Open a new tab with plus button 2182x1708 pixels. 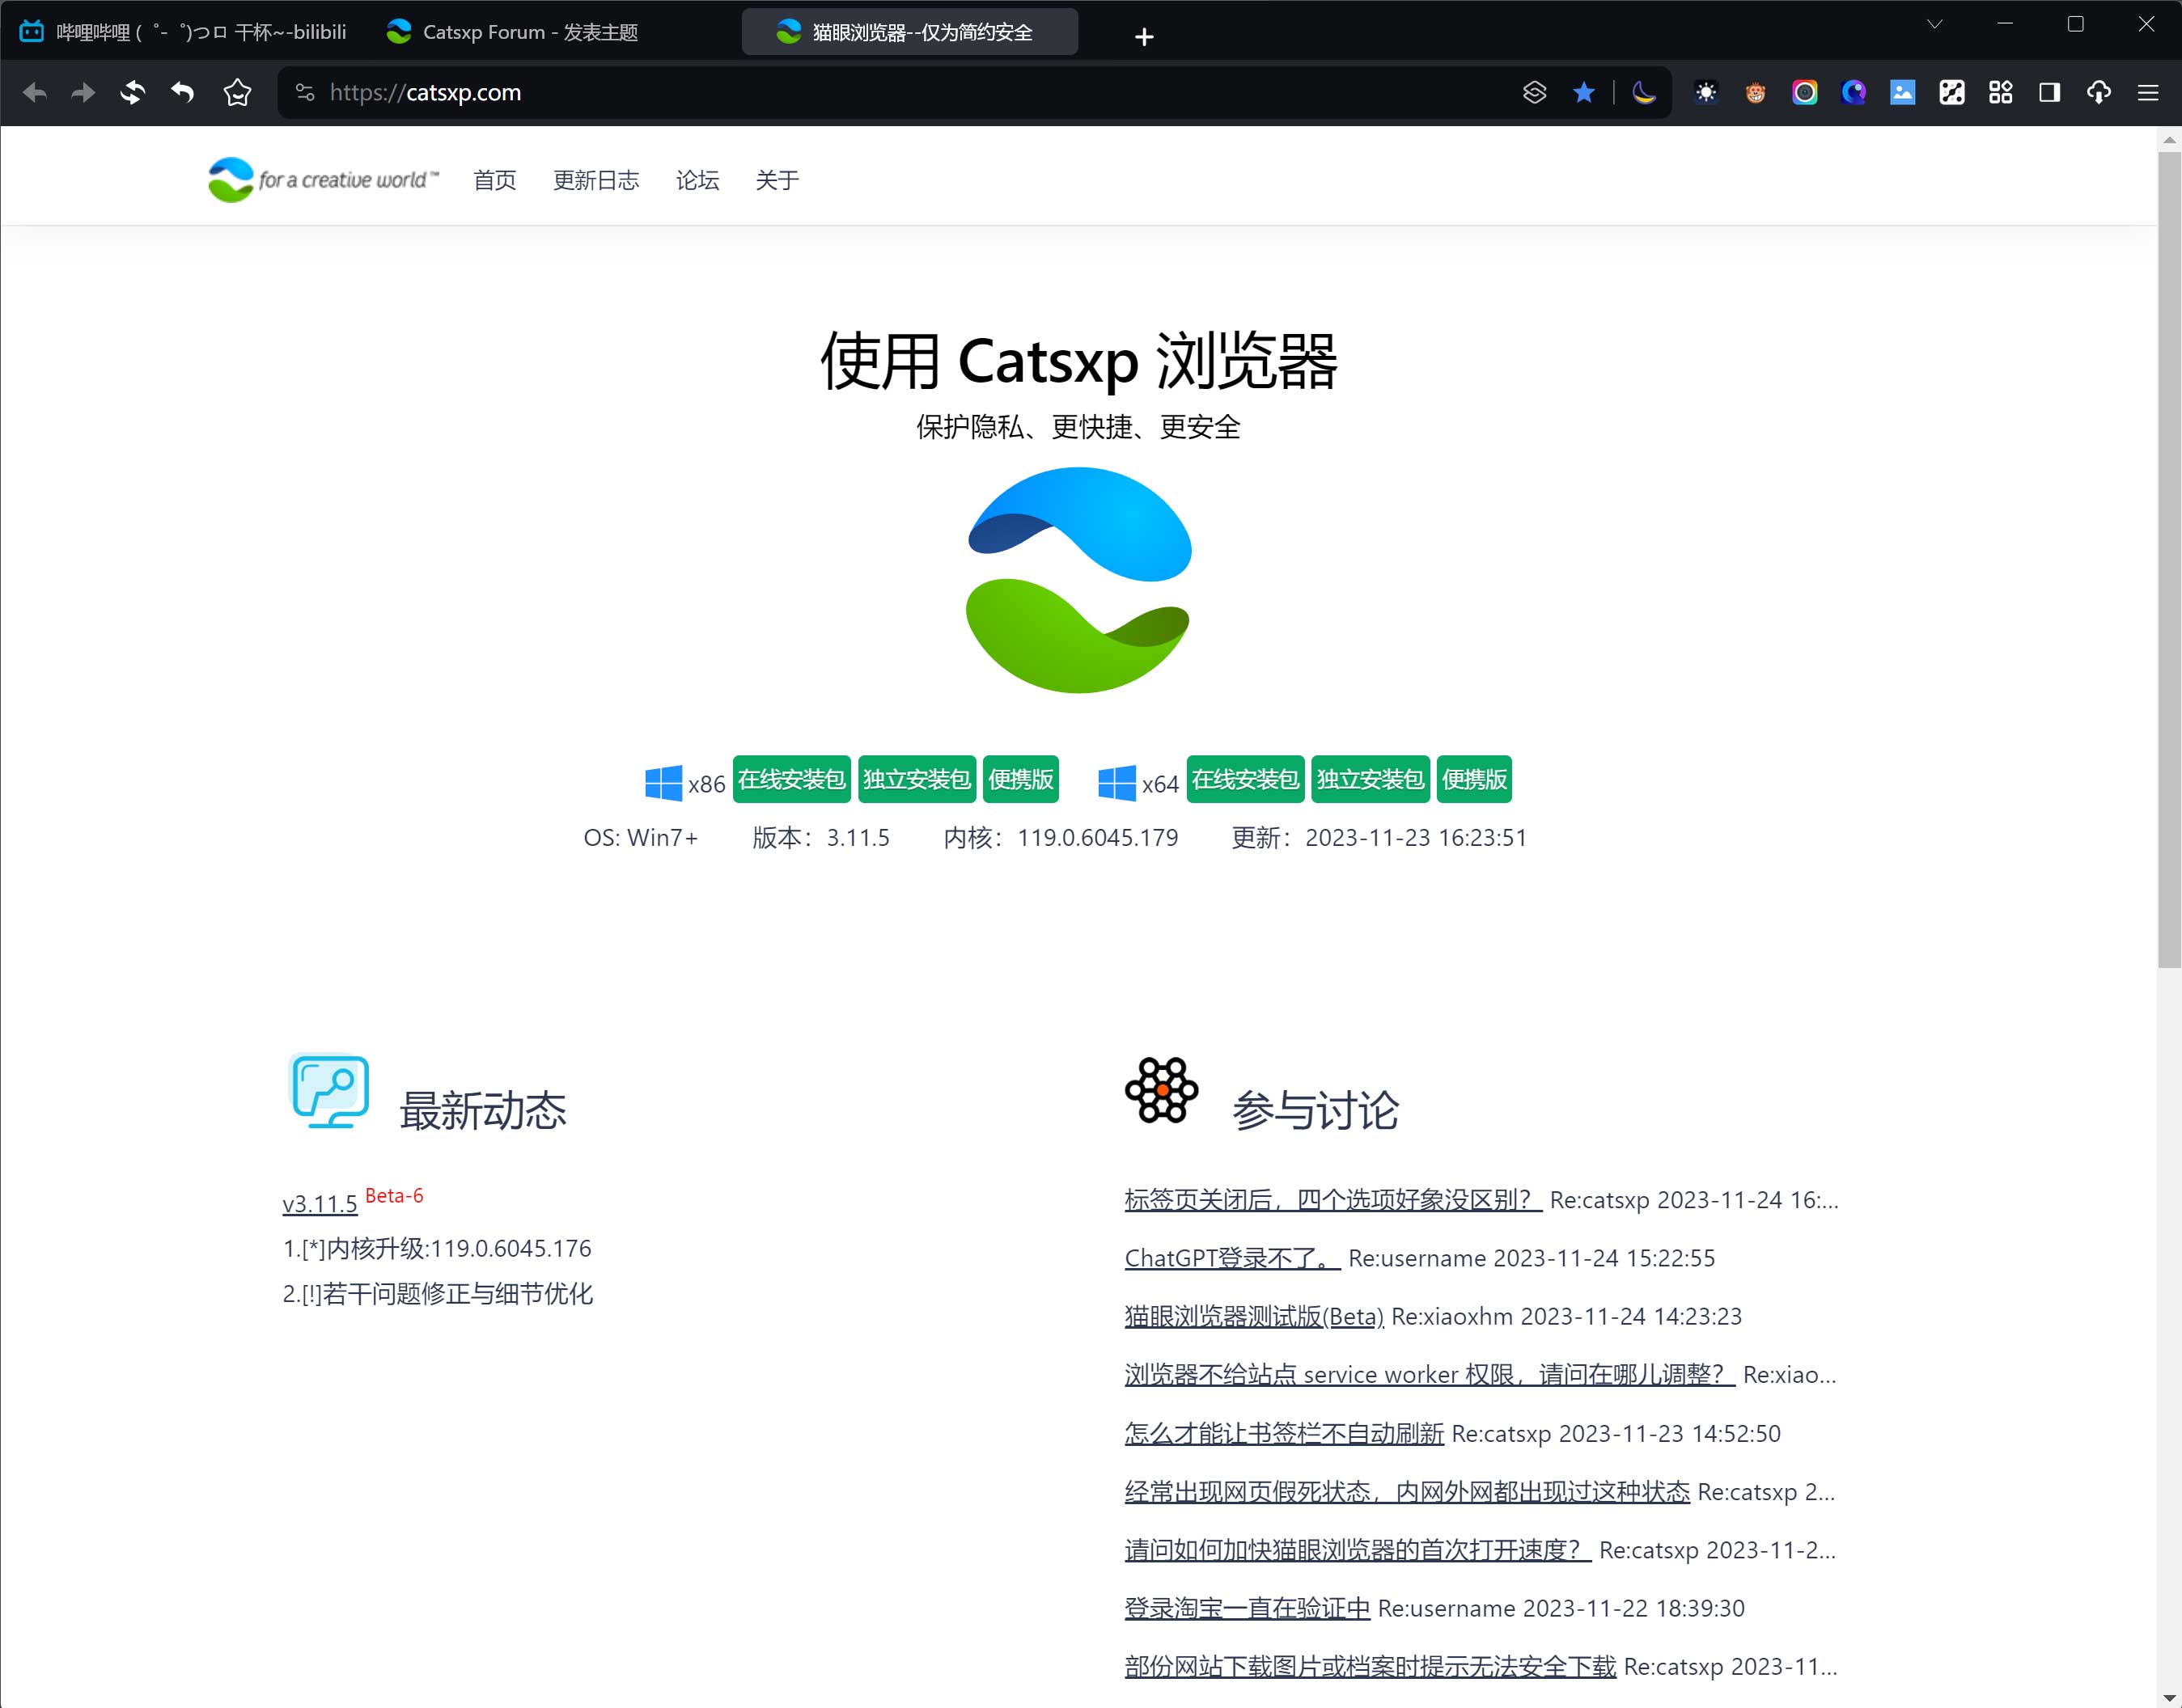tap(1145, 37)
